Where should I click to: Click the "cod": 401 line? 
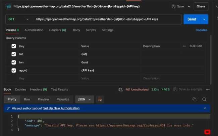[x=34, y=121]
